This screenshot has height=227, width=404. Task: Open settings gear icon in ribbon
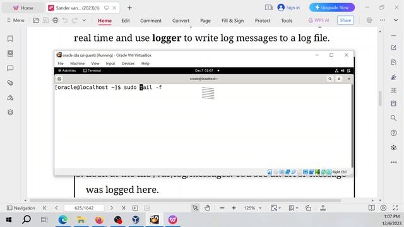369,20
